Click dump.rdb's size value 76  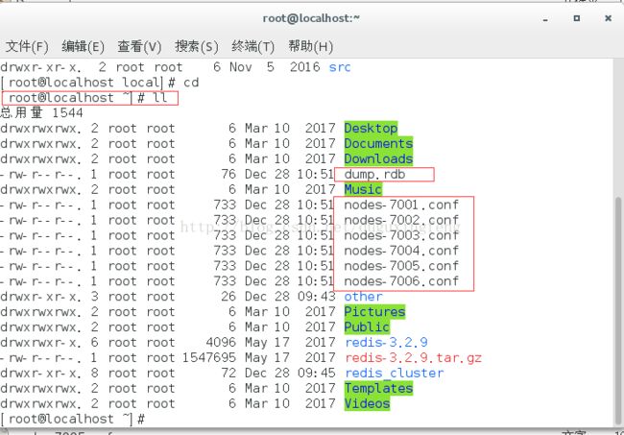click(x=228, y=175)
